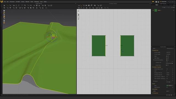Click the top icon in 2D window sidebar

coord(78,11)
